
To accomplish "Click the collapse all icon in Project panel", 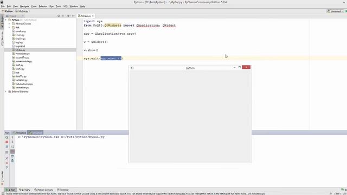I will click(x=63, y=16).
